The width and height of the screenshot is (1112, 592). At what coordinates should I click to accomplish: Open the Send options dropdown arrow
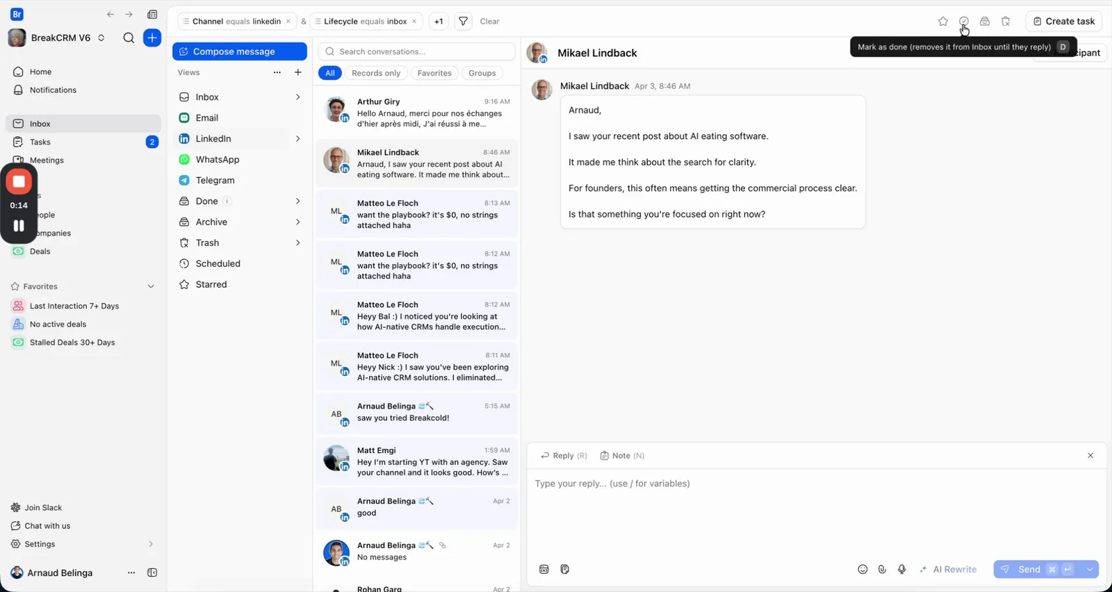tap(1090, 569)
